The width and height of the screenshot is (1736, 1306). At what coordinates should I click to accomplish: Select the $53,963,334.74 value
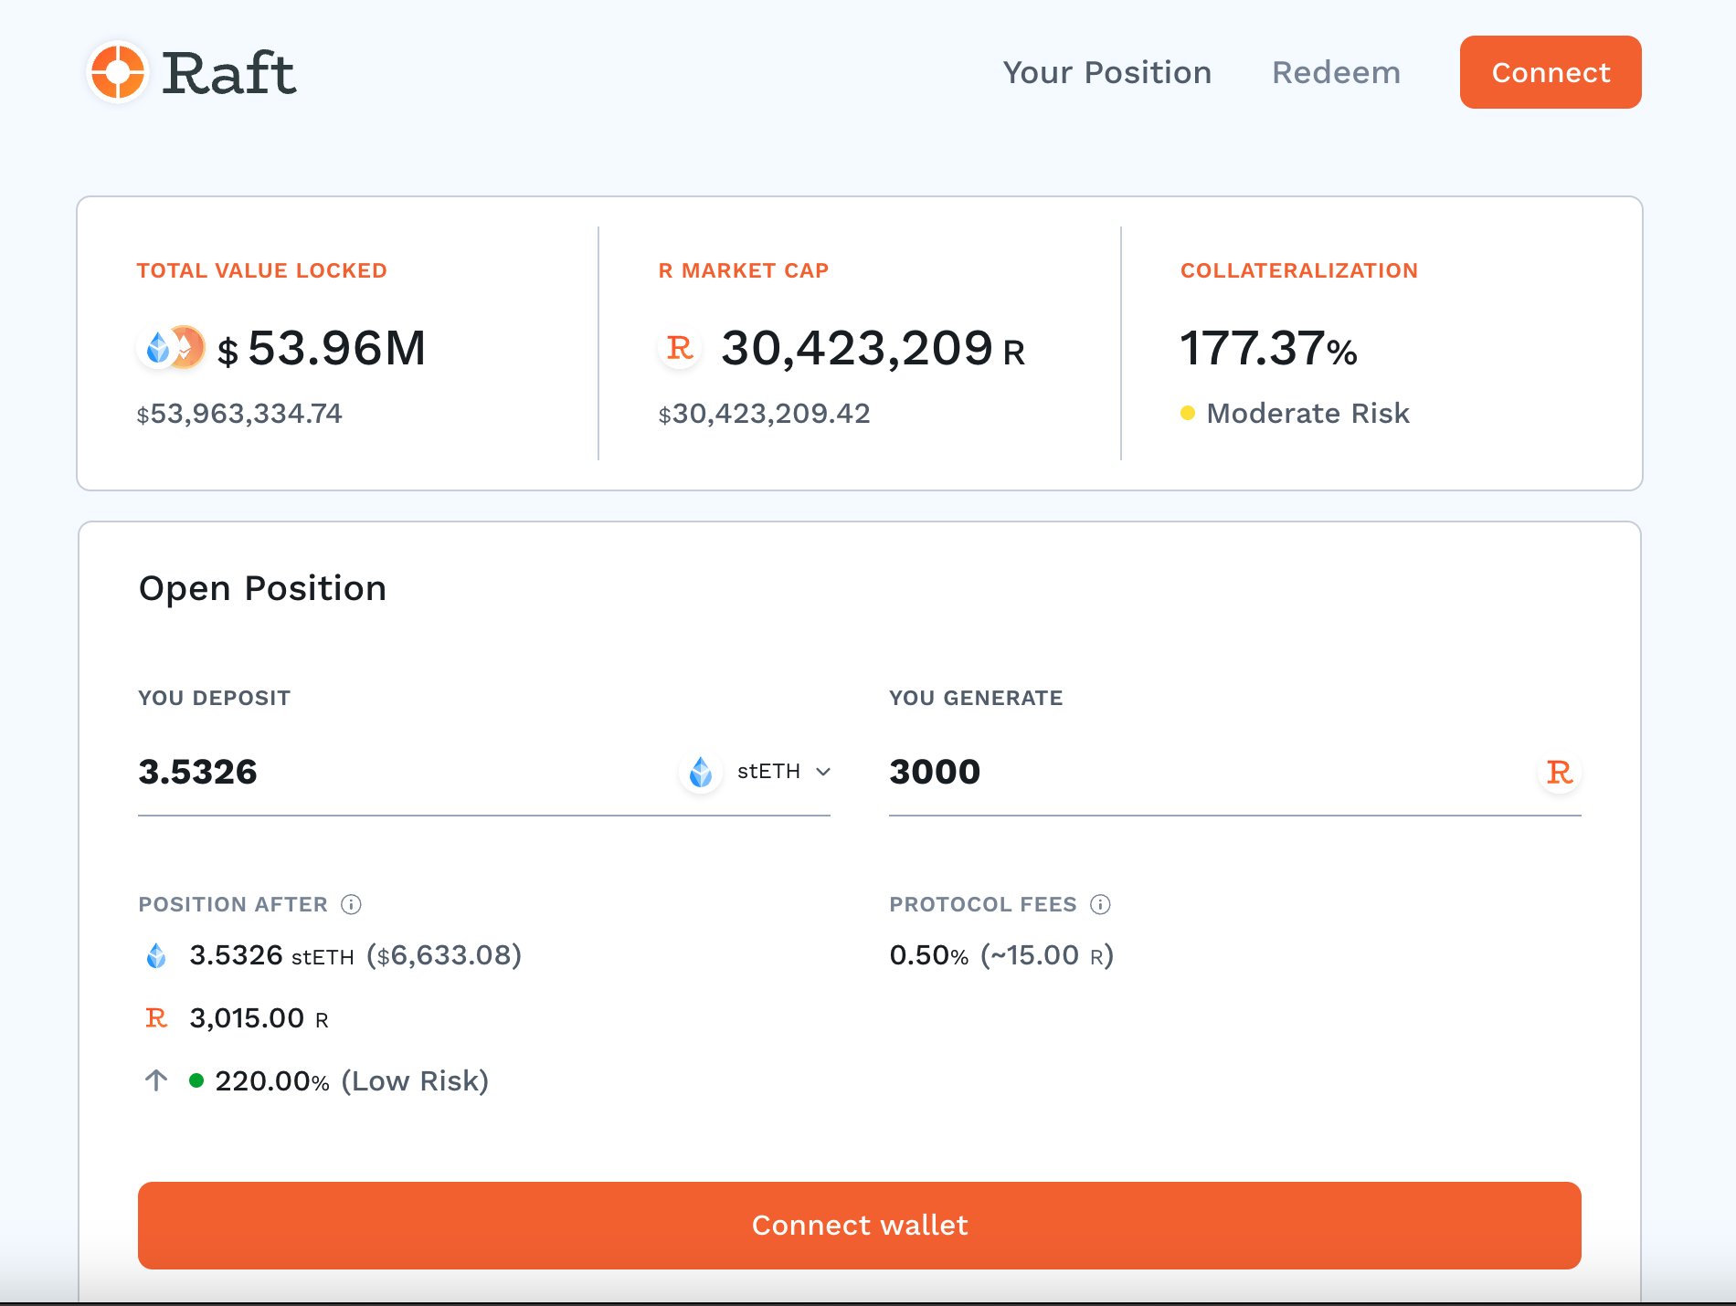point(239,414)
